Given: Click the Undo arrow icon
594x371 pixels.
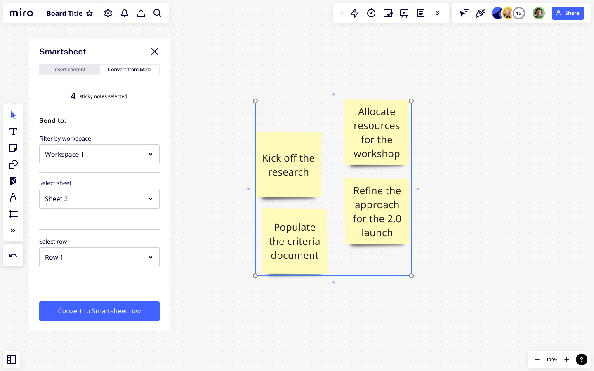Looking at the screenshot, I should (x=13, y=255).
